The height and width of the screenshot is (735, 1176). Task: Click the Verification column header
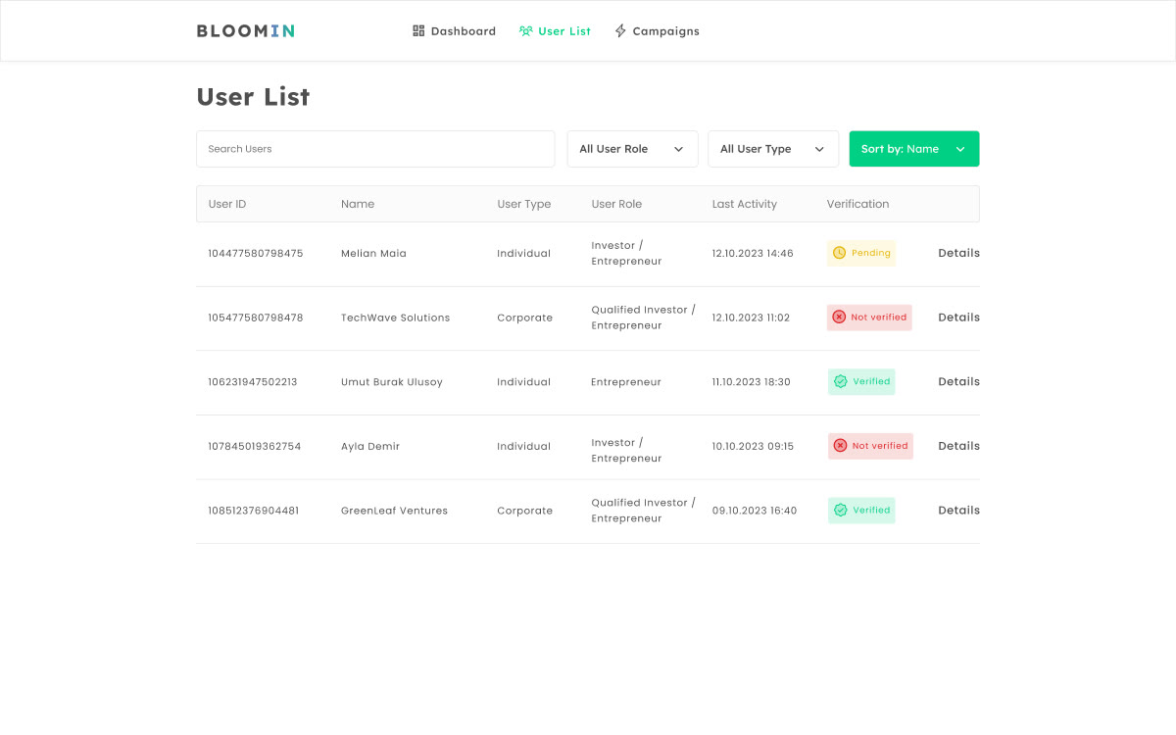858,204
